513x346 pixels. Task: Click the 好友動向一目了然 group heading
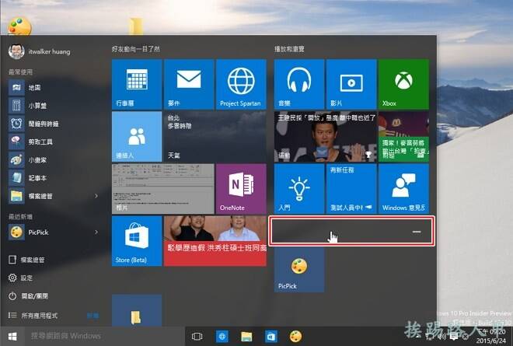[x=136, y=49]
